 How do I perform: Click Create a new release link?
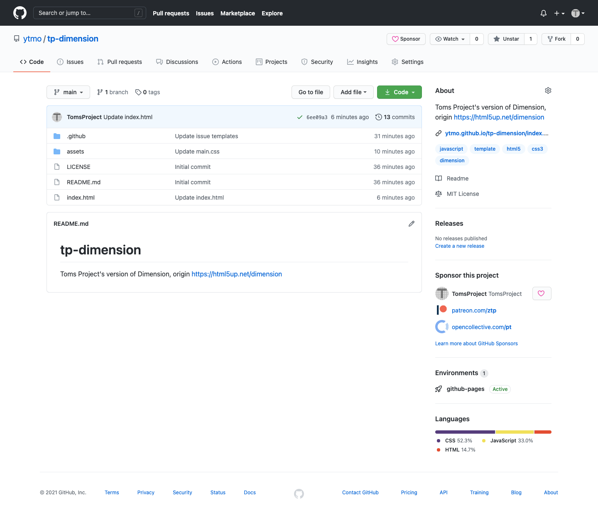[459, 246]
